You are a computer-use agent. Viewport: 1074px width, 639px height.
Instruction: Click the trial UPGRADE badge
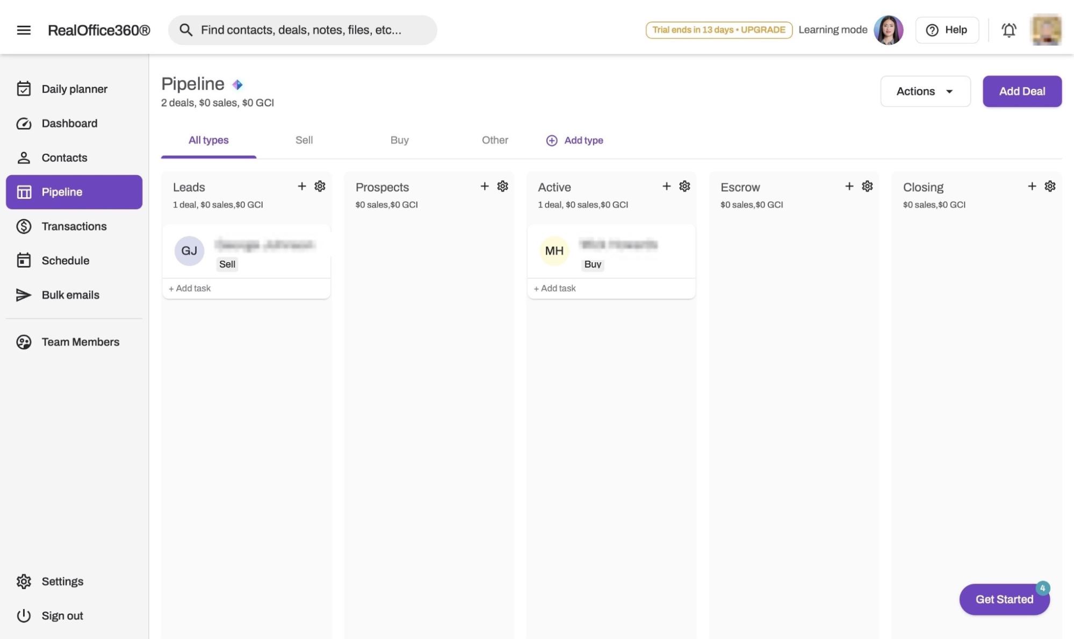tap(718, 30)
